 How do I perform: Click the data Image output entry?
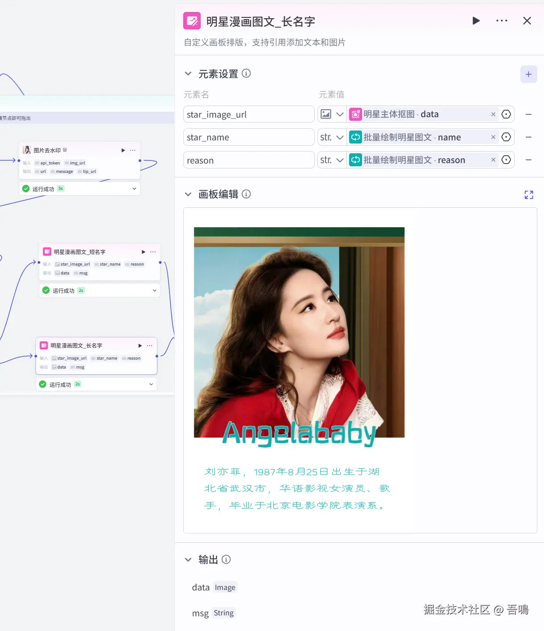click(x=214, y=587)
